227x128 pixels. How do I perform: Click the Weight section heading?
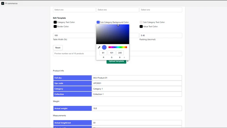click(x=56, y=101)
